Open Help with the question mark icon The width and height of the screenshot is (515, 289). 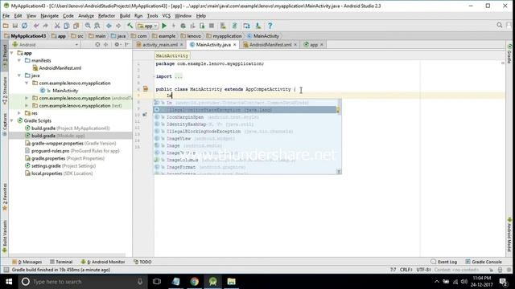pos(270,26)
